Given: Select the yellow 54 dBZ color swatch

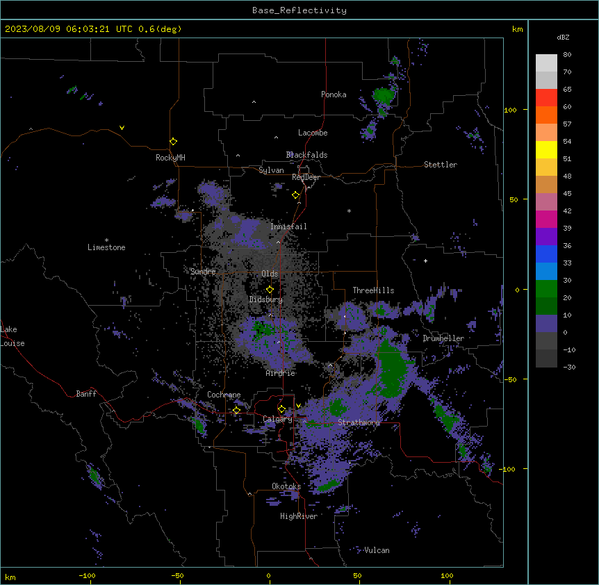Looking at the screenshot, I should [x=546, y=149].
